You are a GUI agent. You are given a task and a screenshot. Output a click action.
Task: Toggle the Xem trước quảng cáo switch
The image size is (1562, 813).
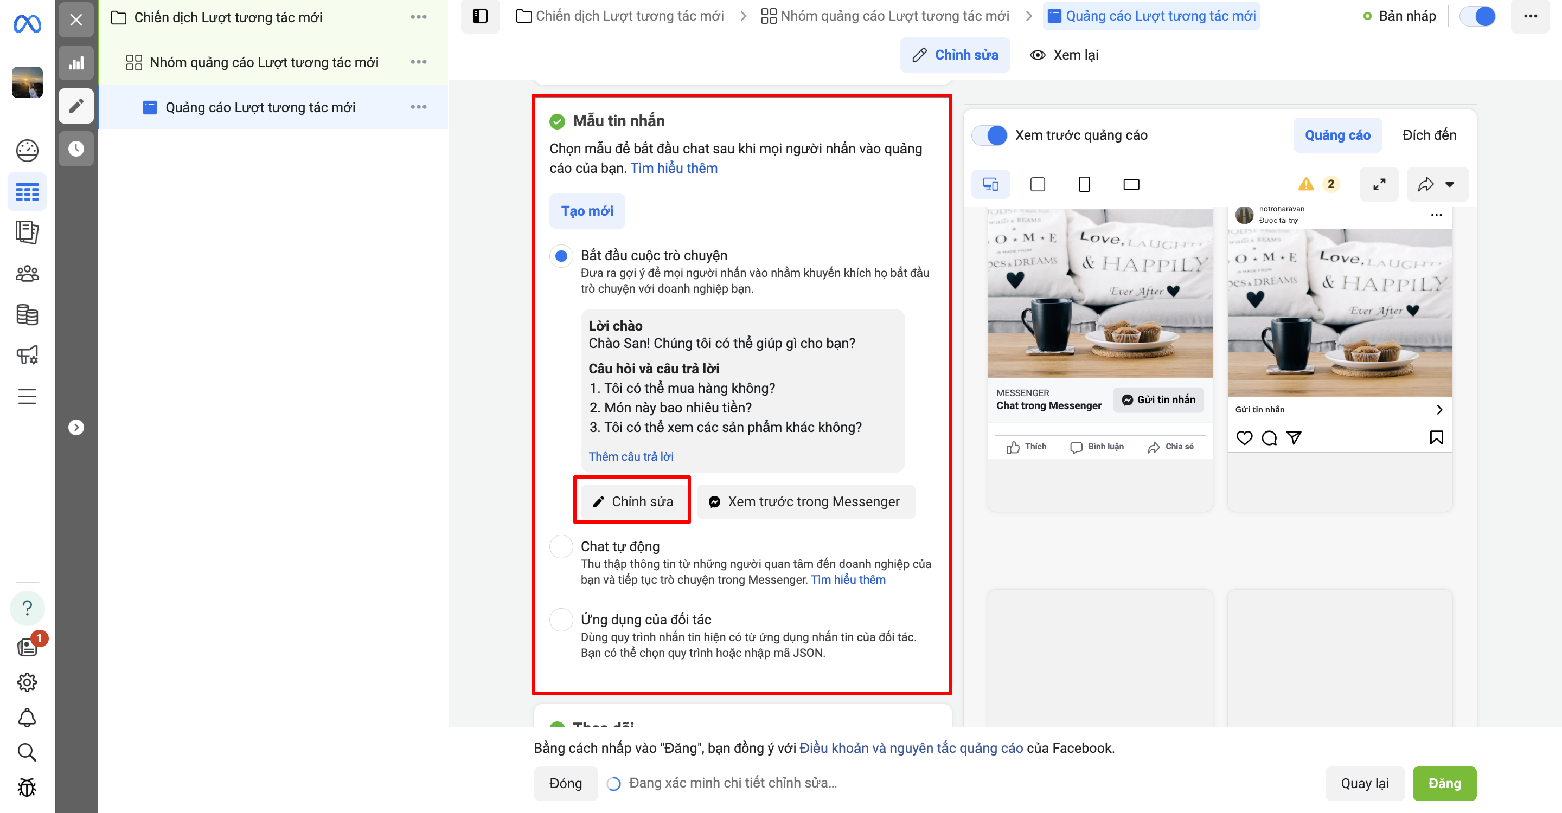pos(990,135)
